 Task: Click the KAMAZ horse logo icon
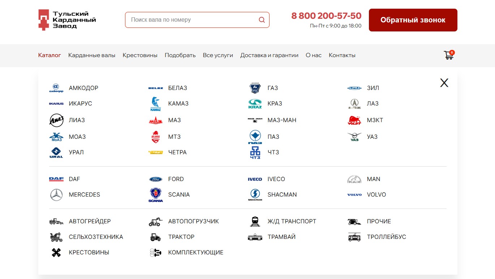tap(156, 104)
